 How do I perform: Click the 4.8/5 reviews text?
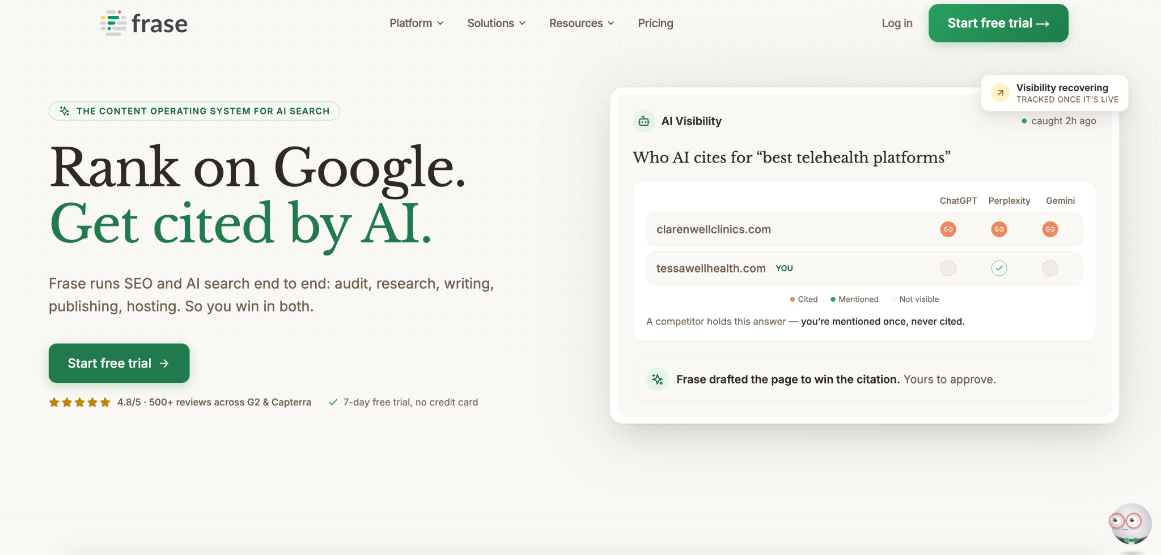click(x=214, y=402)
